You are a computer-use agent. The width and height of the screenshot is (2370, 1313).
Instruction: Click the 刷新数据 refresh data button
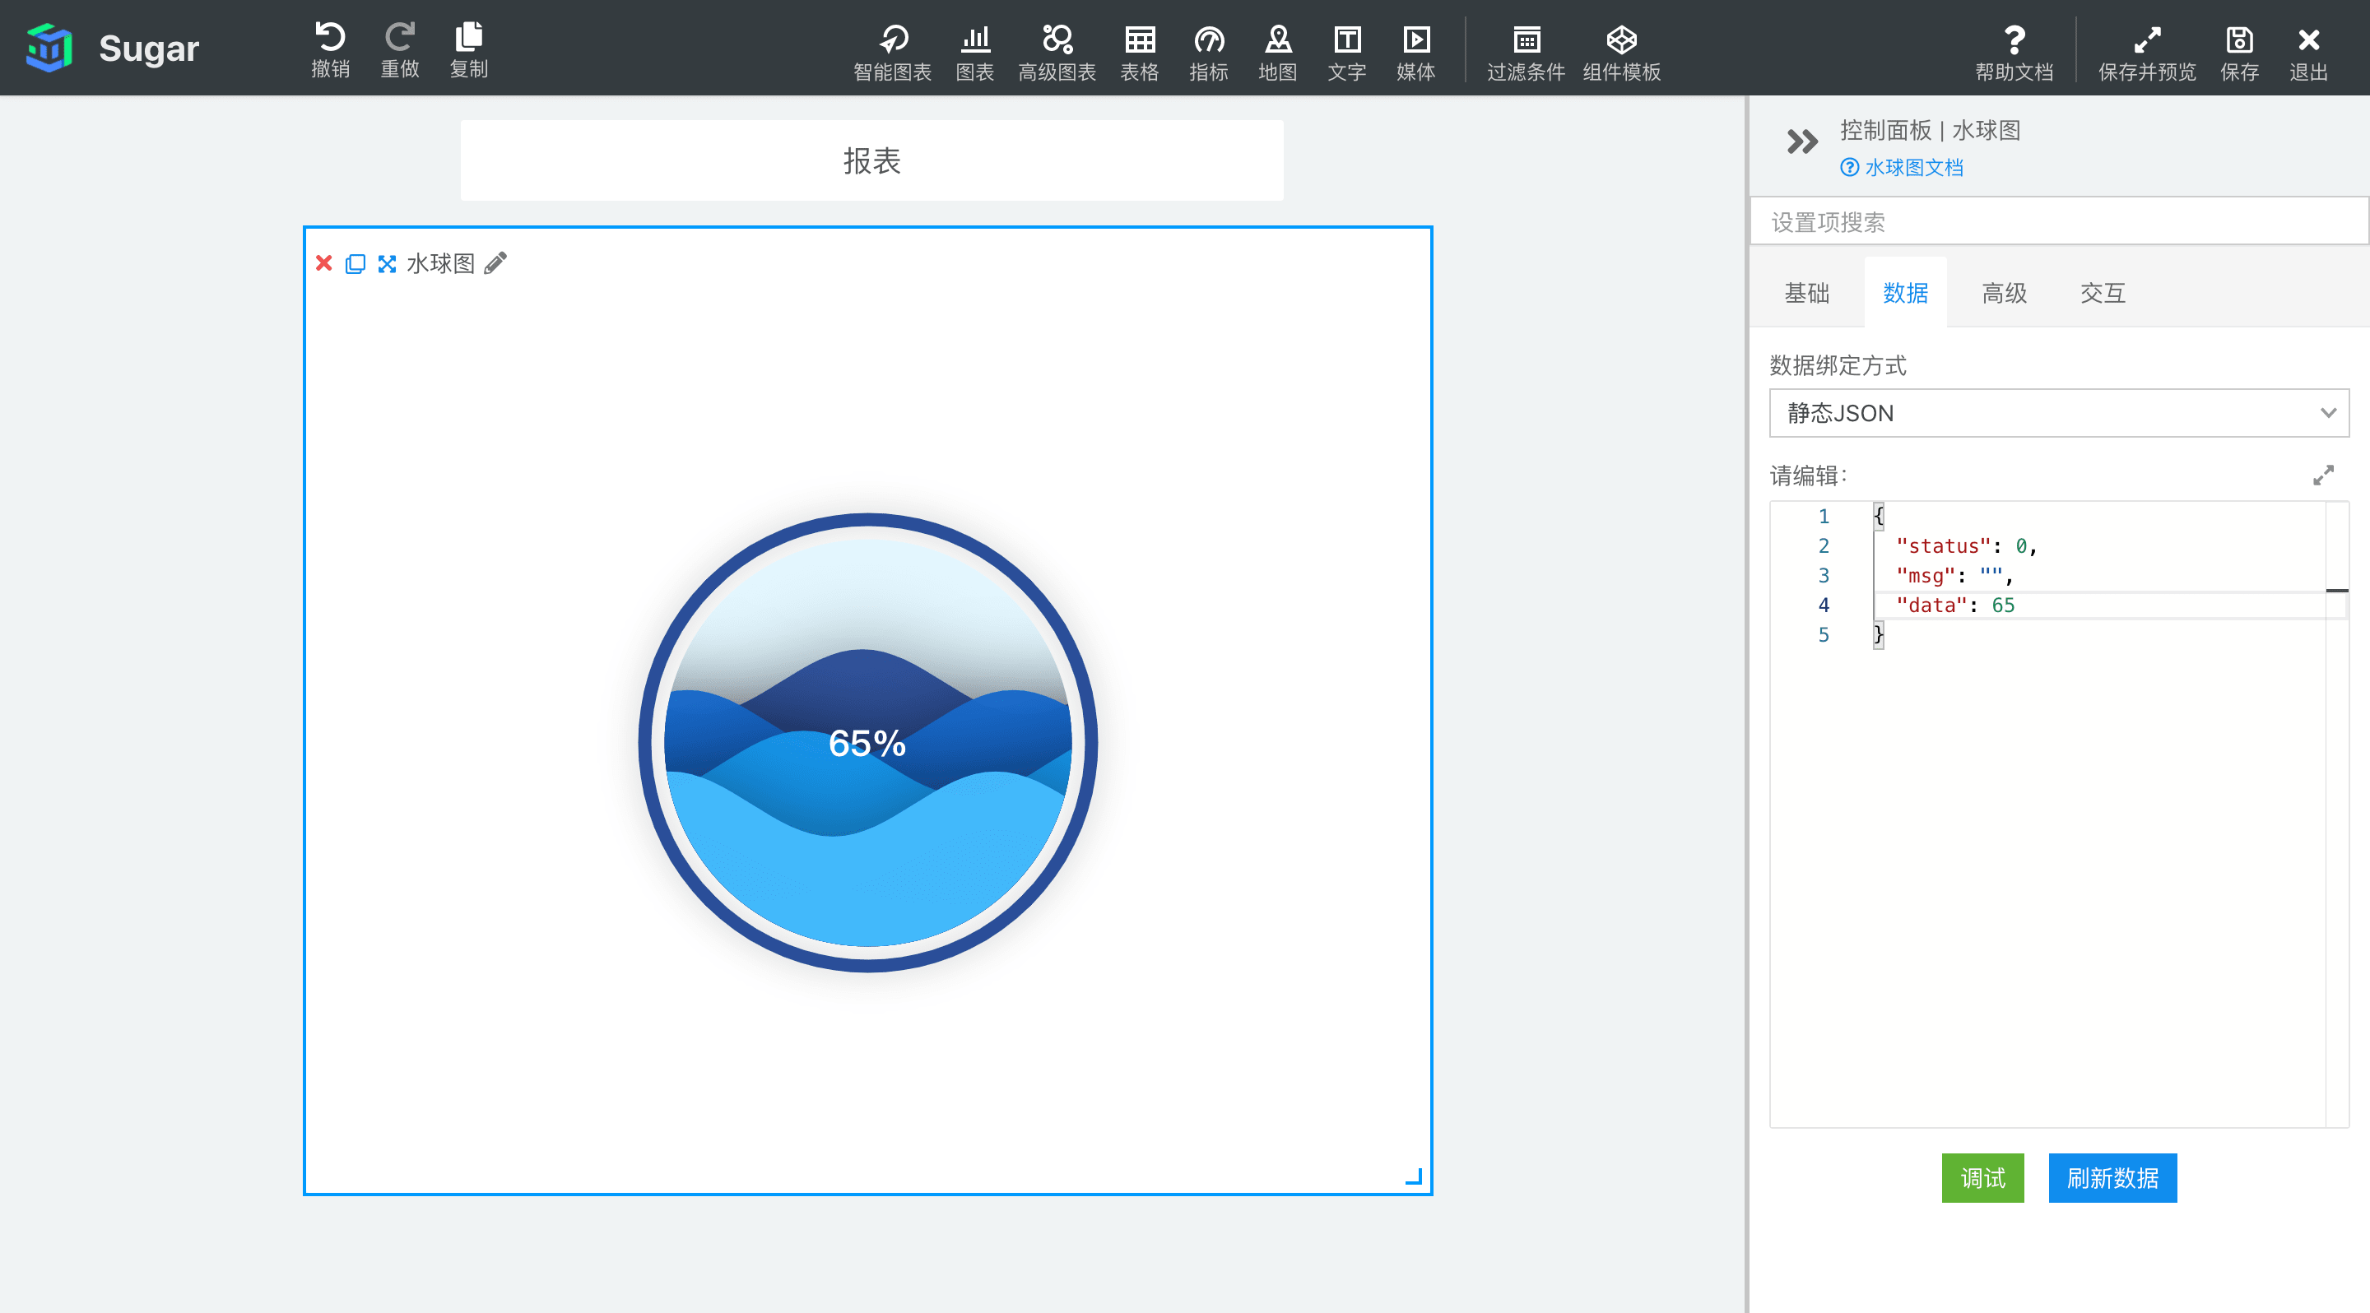[x=2112, y=1178]
